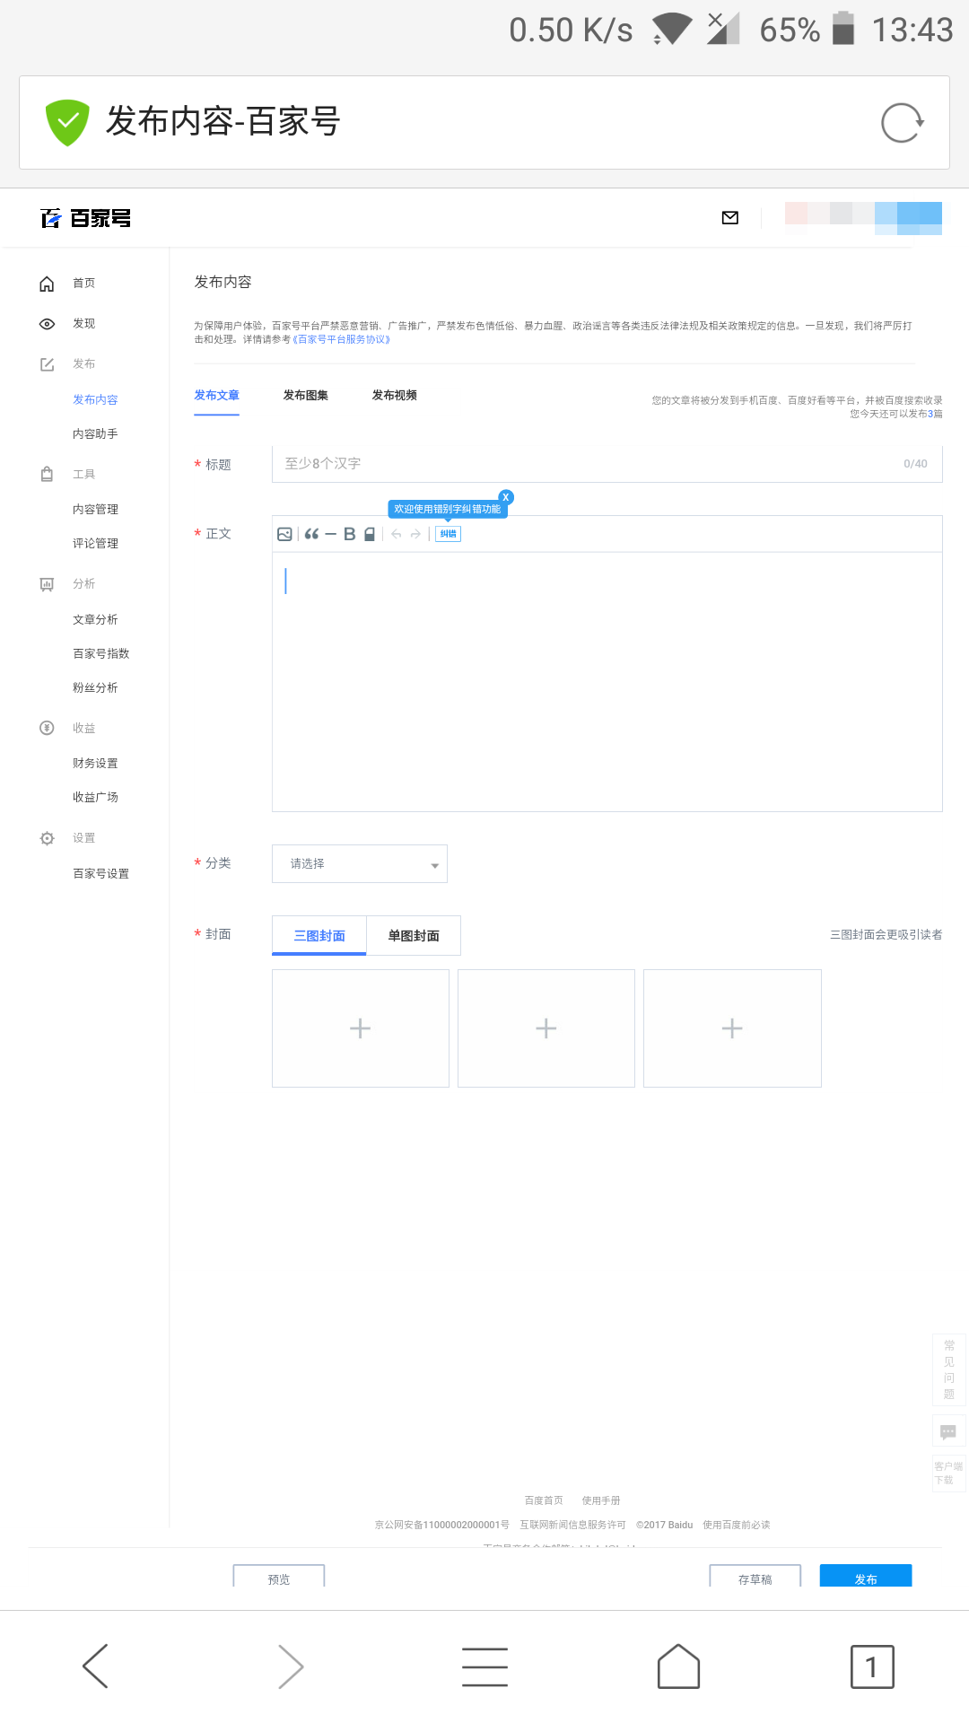Click the home icon beside 首页
Screen dimensions: 969x1723
point(47,284)
